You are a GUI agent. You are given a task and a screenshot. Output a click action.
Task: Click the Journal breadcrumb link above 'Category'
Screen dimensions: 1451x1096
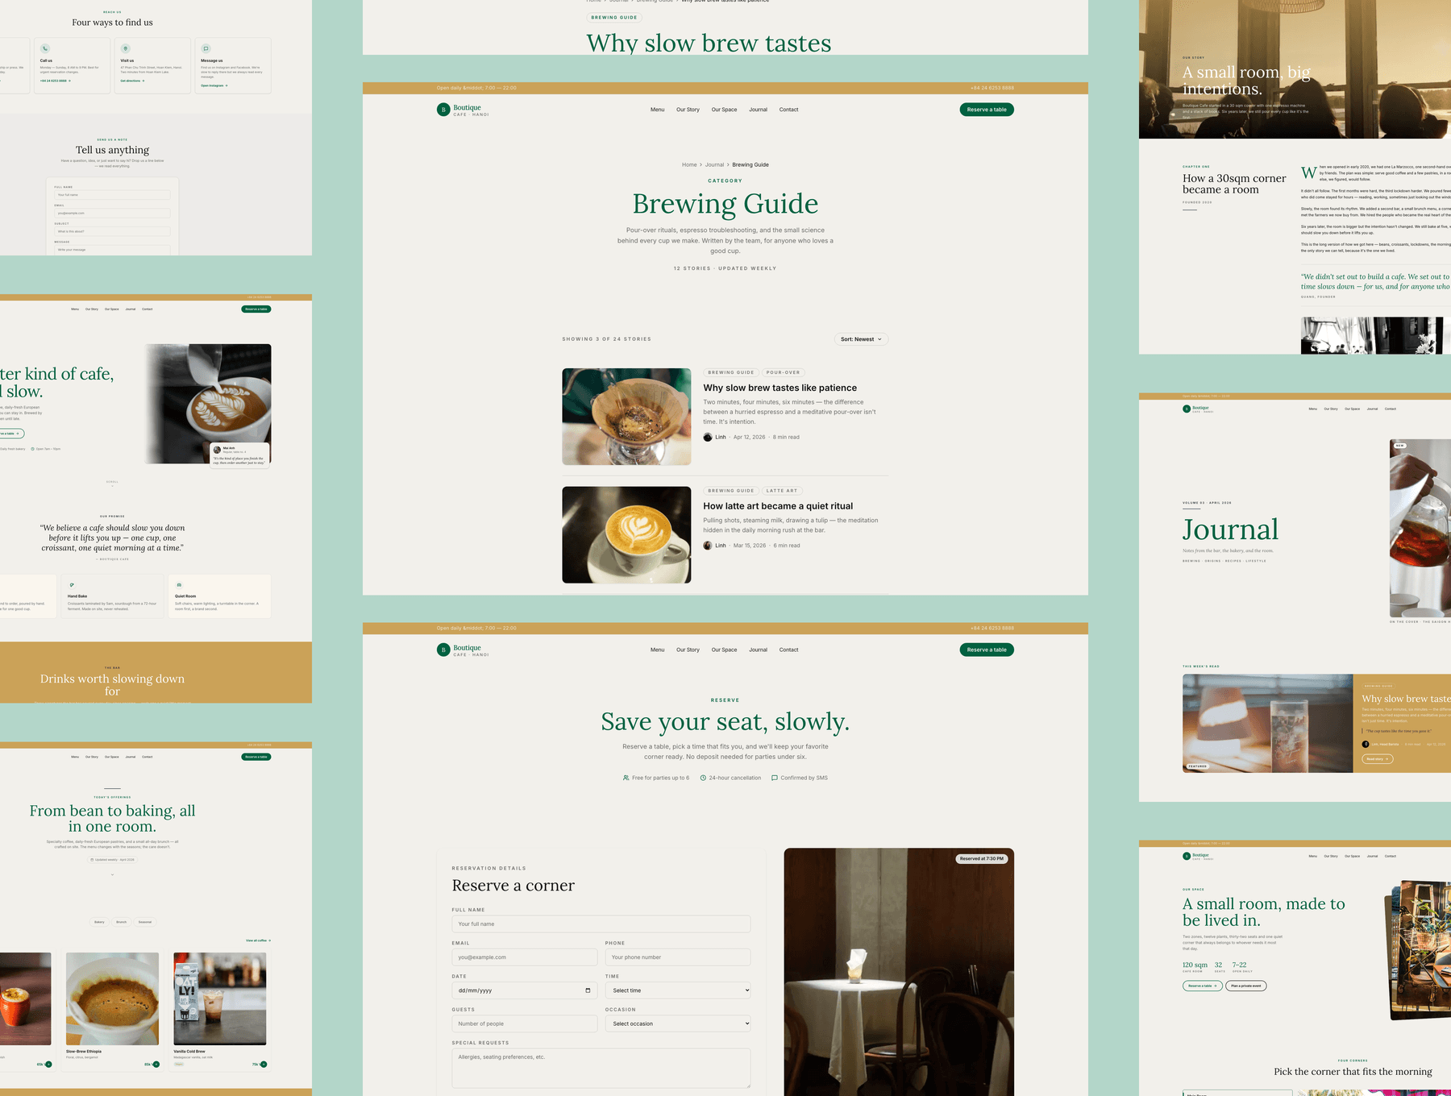[x=714, y=164]
